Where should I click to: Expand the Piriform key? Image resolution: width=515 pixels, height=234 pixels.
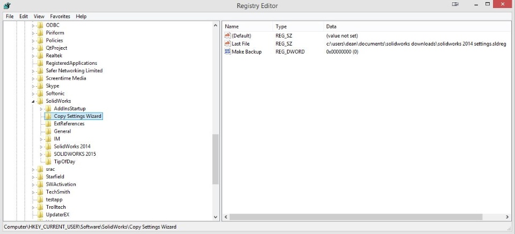(33, 33)
